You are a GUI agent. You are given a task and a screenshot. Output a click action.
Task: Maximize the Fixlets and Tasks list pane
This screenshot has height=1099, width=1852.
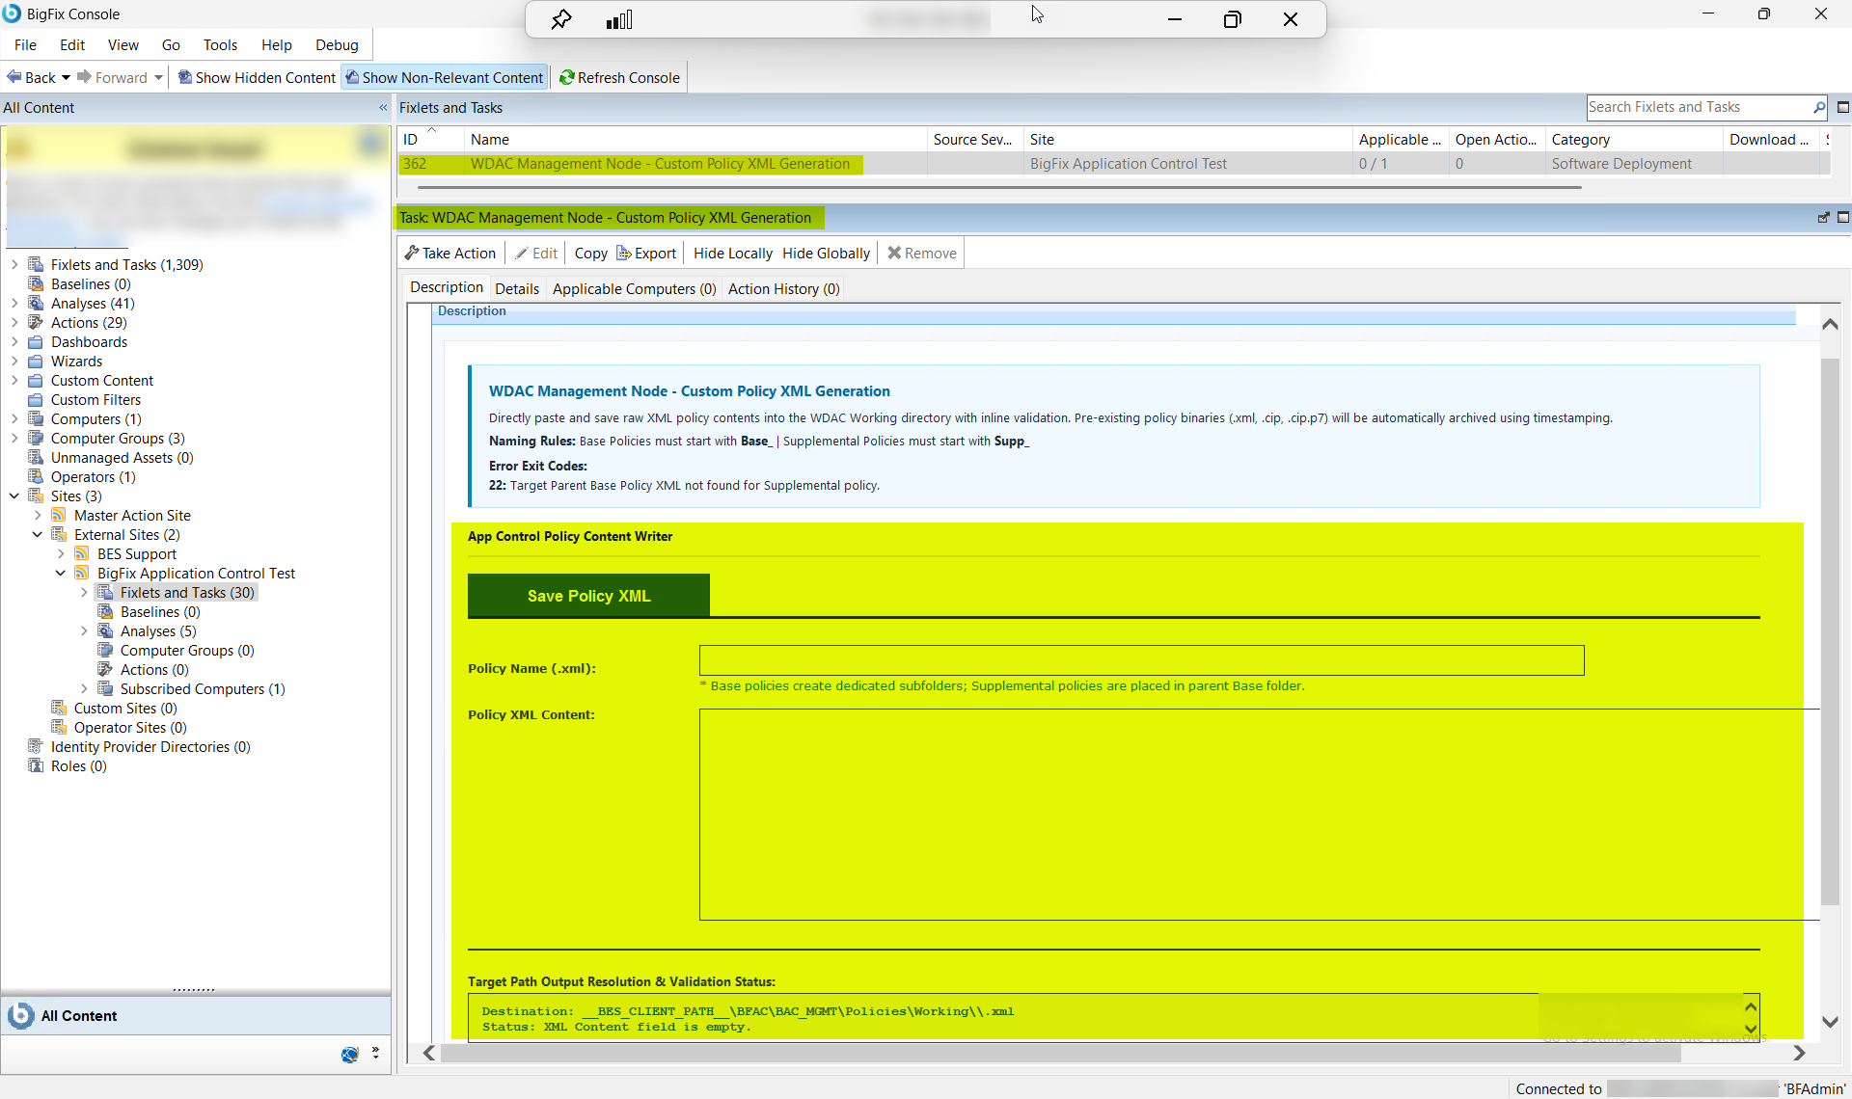point(1842,107)
